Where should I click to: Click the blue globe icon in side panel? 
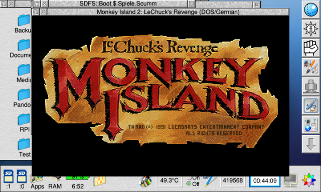[x=311, y=9]
